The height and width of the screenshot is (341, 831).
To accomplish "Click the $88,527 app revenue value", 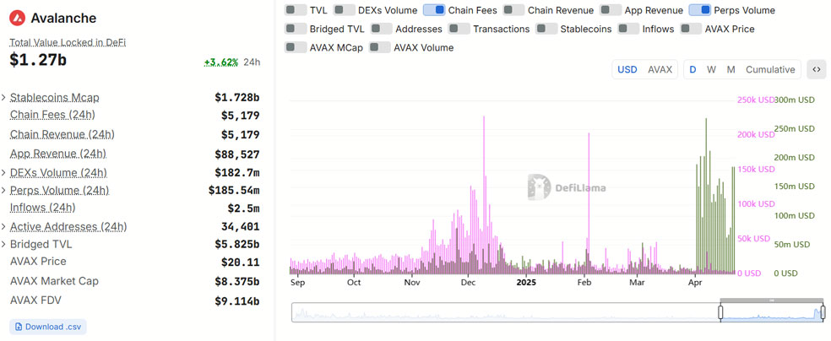I will coord(237,154).
